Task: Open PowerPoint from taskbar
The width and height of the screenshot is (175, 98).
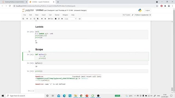Action: coord(87,96)
